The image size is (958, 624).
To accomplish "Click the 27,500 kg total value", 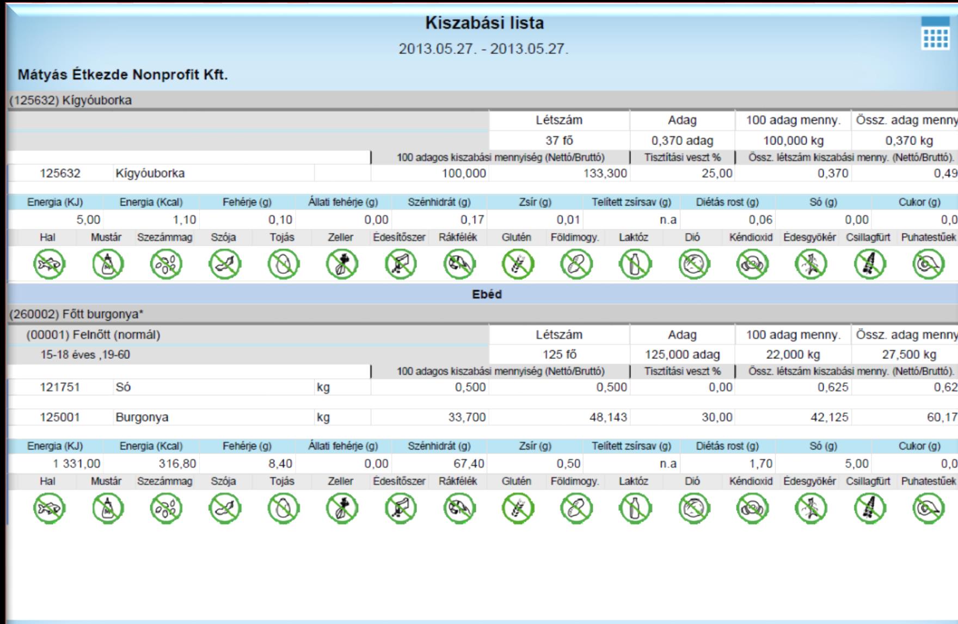I will coord(909,354).
